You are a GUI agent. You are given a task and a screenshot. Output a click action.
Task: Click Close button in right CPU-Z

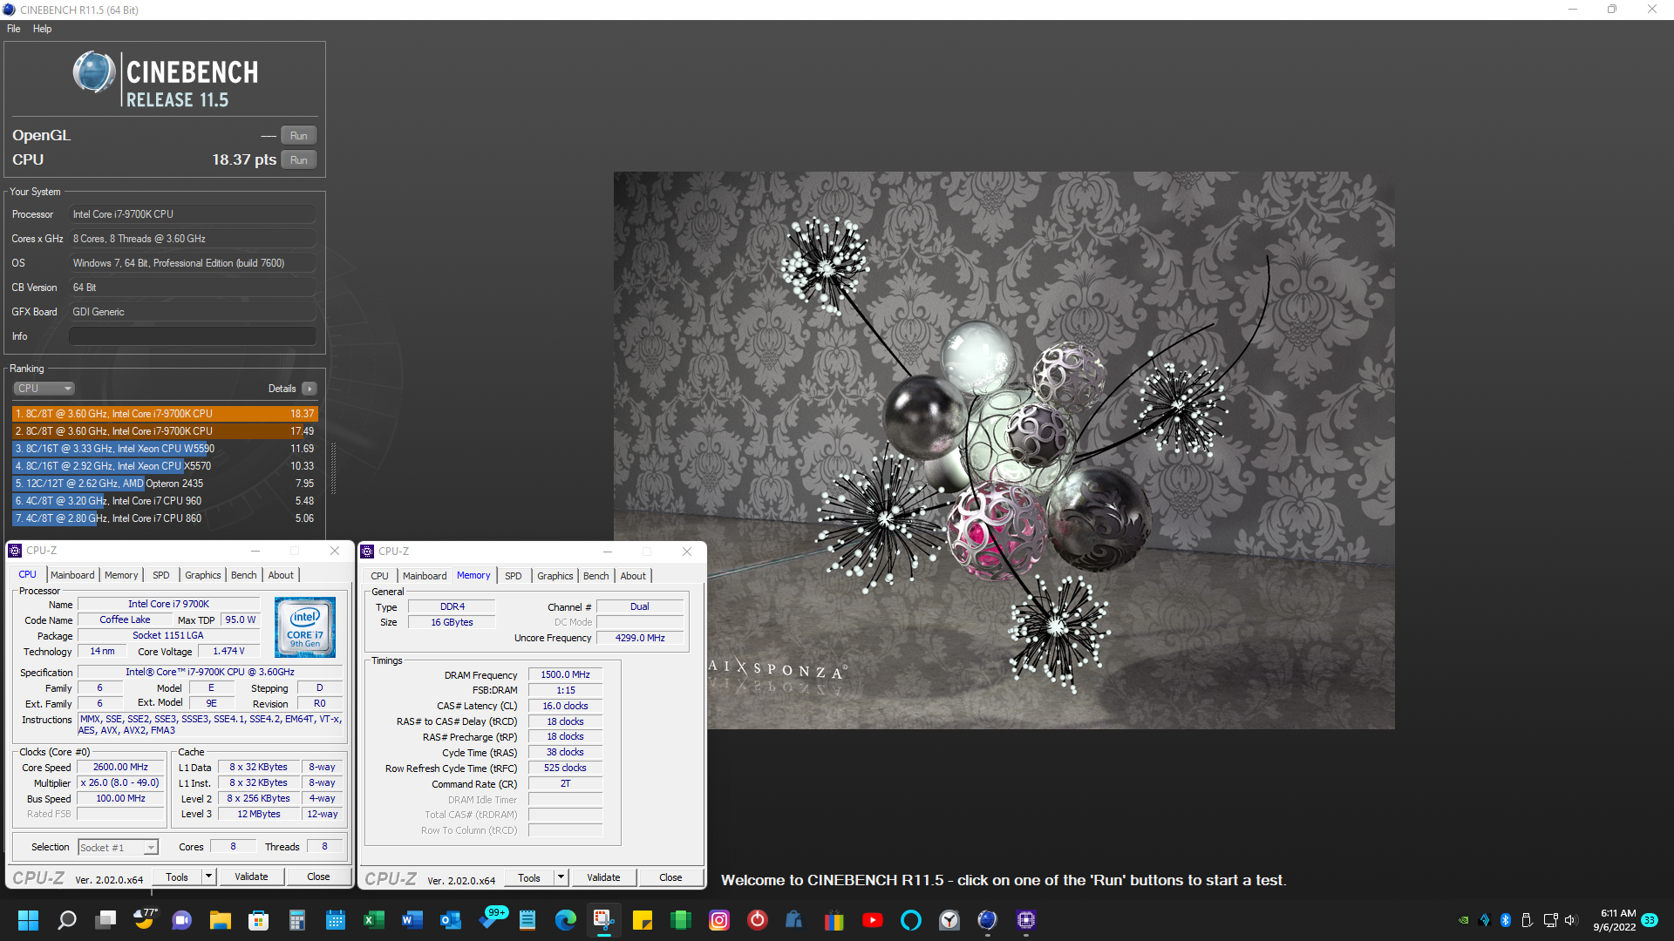coord(670,878)
